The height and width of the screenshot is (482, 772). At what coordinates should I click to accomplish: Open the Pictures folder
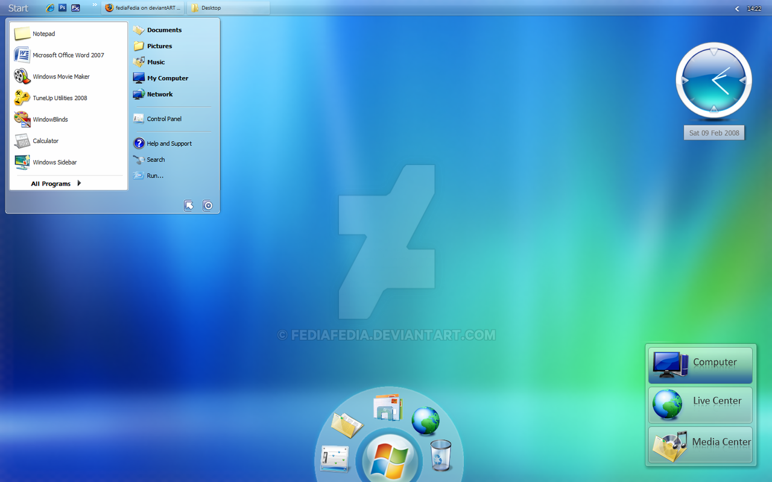(x=153, y=46)
